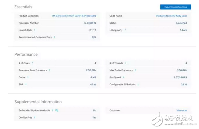This screenshot has height=129, width=199.
Task: Show the help tooltip for Launch Date
Action: [35, 30]
